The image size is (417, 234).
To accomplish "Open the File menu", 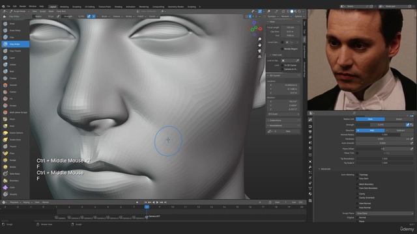I will point(8,6).
